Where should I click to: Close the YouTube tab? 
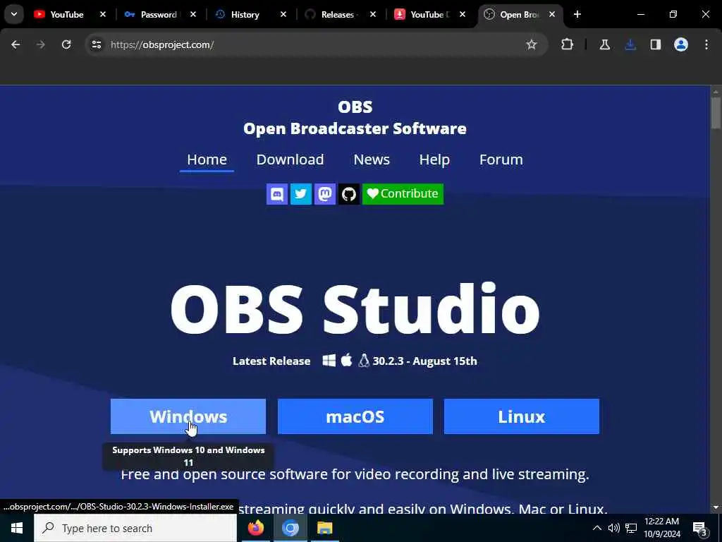(103, 15)
